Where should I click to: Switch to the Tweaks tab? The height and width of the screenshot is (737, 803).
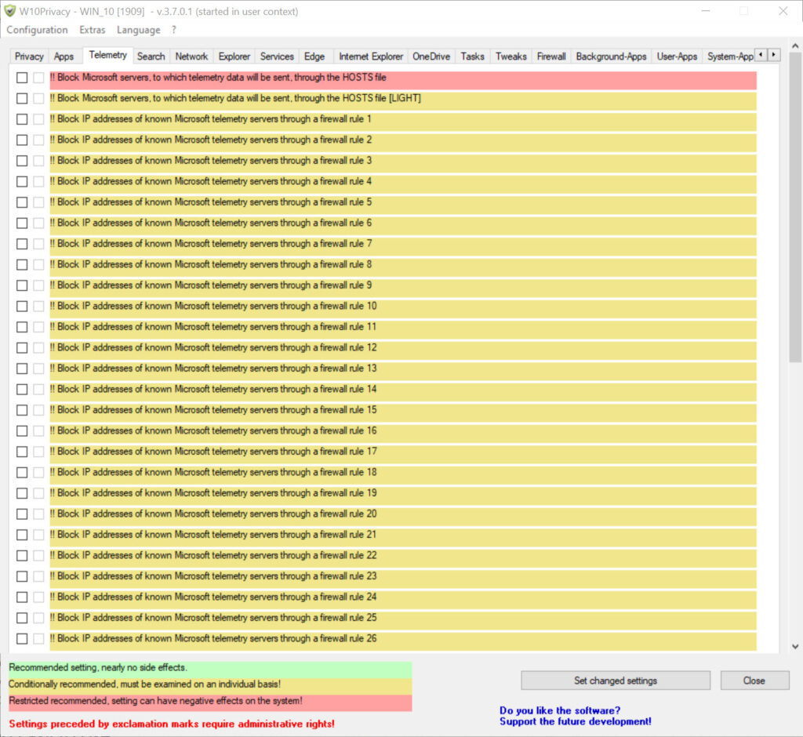pyautogui.click(x=511, y=56)
